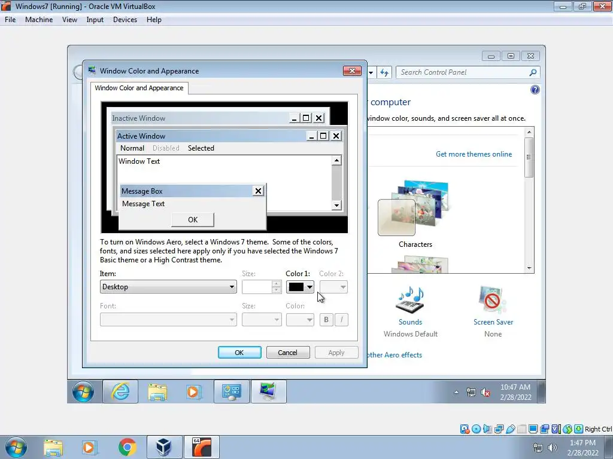Open Windows Explorer folder icon in guest taskbar
613x459 pixels.
pyautogui.click(x=157, y=391)
